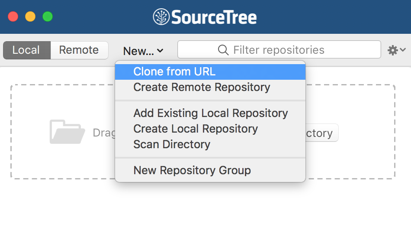Choose Create Remote Repository
Image resolution: width=411 pixels, height=234 pixels.
[x=202, y=87]
